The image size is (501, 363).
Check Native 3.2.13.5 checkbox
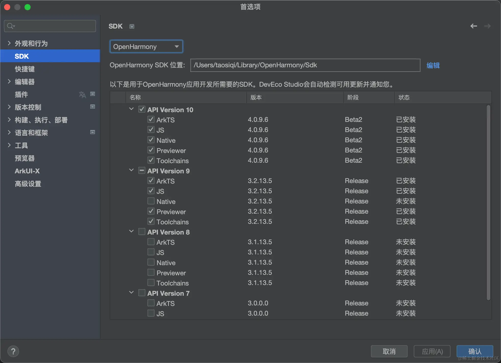pyautogui.click(x=151, y=201)
